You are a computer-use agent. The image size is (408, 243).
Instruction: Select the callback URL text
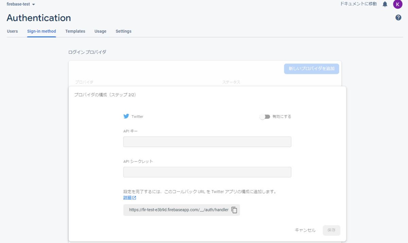coord(179,210)
